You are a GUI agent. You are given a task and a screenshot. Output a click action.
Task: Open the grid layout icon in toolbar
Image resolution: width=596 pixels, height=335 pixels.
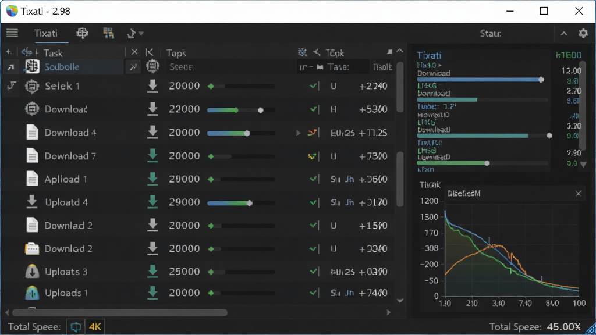(x=108, y=33)
